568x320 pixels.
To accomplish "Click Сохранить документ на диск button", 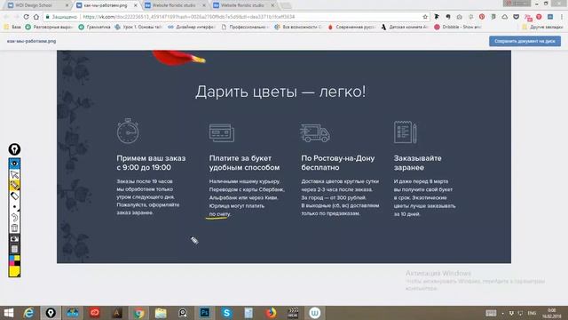I will pyautogui.click(x=525, y=41).
